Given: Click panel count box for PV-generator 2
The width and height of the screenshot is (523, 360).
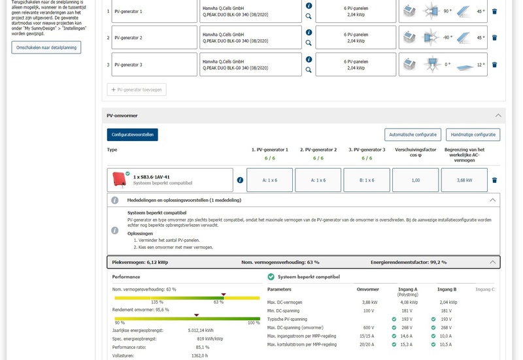Looking at the screenshot, I should pyautogui.click(x=356, y=38).
